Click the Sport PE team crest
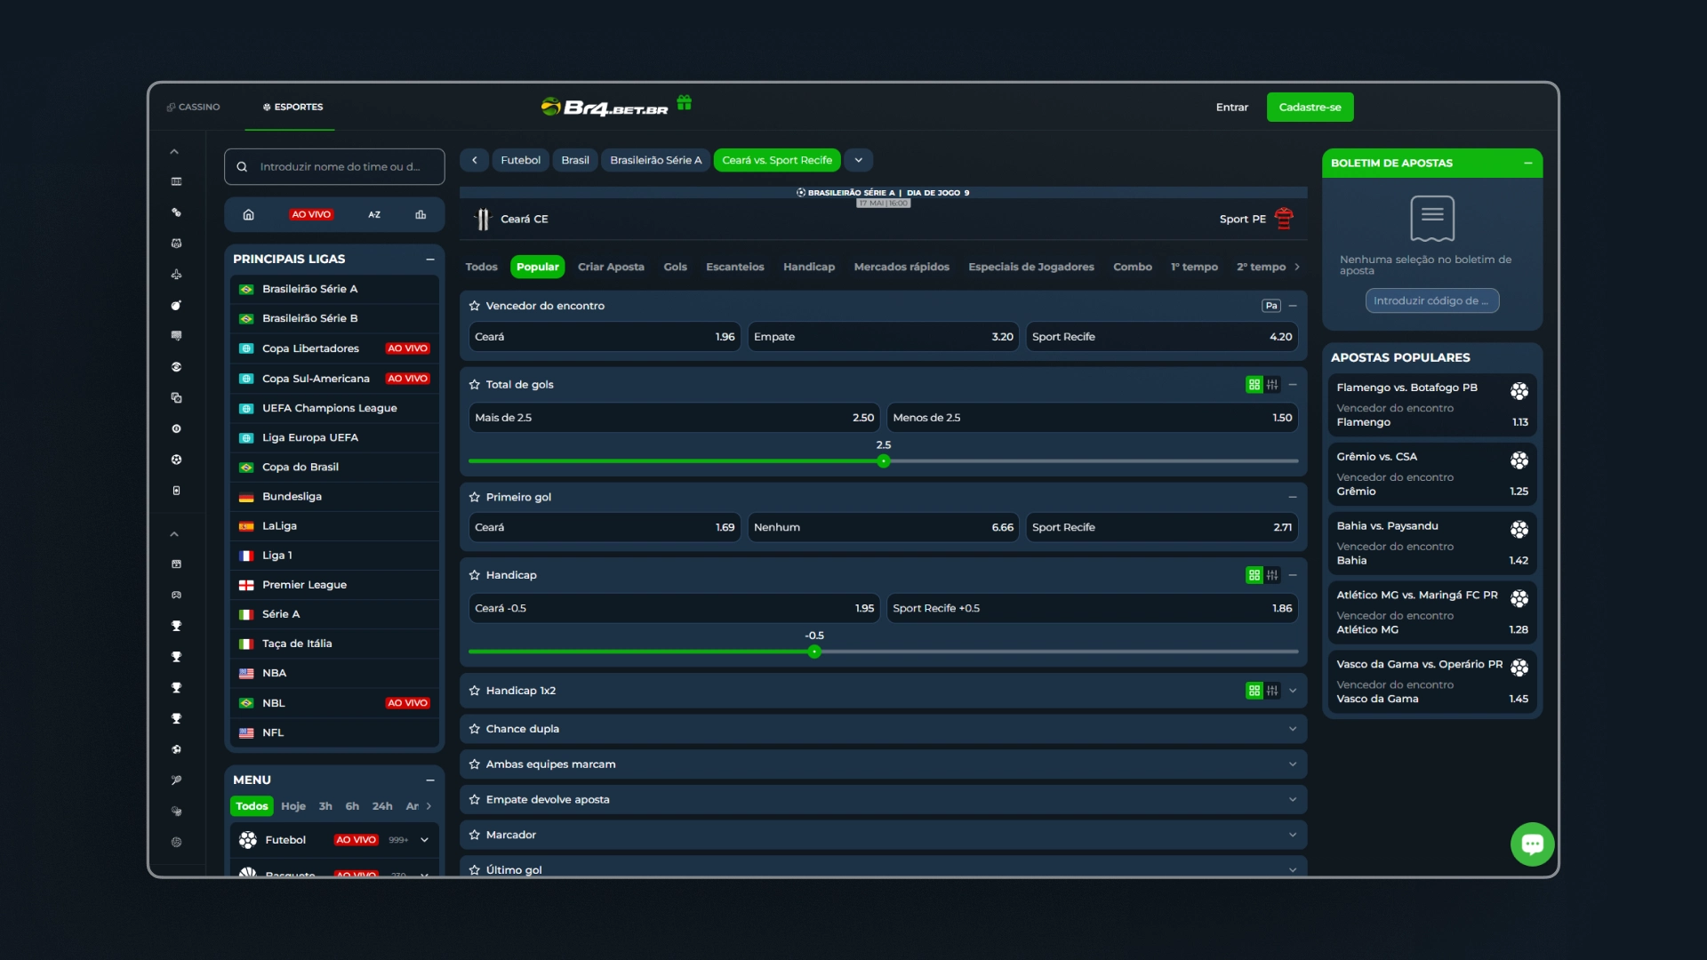The image size is (1707, 960). (1284, 219)
